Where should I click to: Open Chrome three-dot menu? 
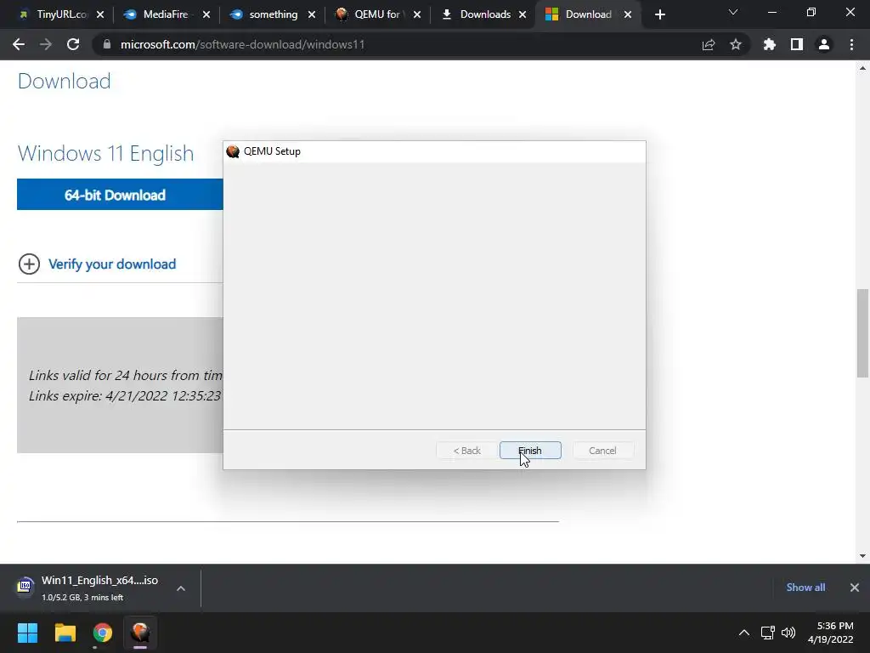(851, 44)
